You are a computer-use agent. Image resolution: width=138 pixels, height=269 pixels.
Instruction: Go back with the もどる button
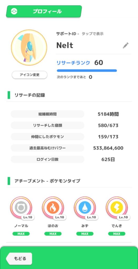pyautogui.click(x=19, y=258)
